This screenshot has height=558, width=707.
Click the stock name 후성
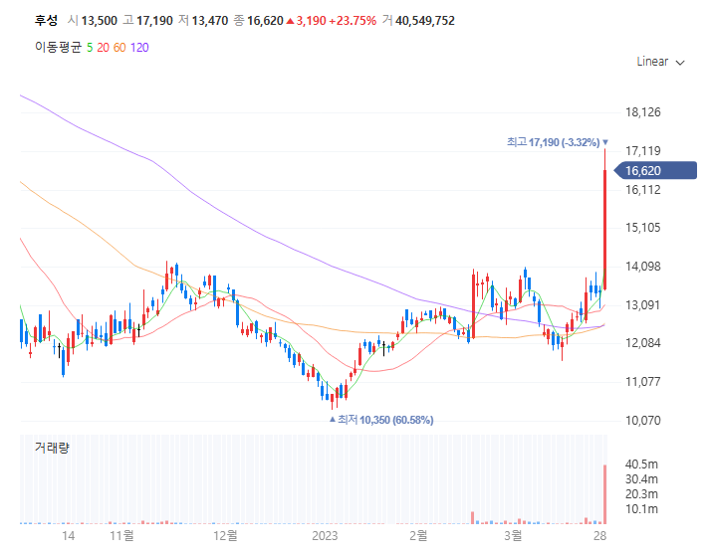pyautogui.click(x=46, y=20)
